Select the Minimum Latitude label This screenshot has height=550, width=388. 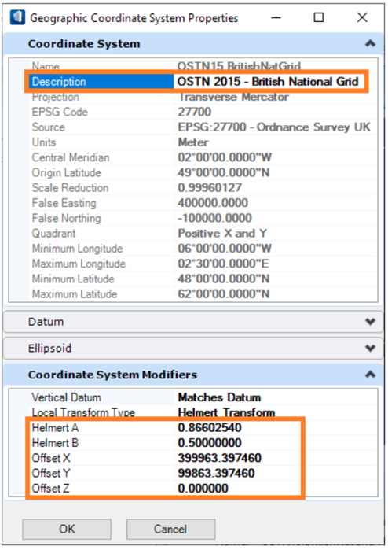pos(73,279)
